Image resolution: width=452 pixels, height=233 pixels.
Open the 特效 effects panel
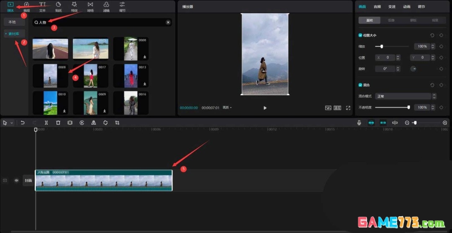(74, 6)
